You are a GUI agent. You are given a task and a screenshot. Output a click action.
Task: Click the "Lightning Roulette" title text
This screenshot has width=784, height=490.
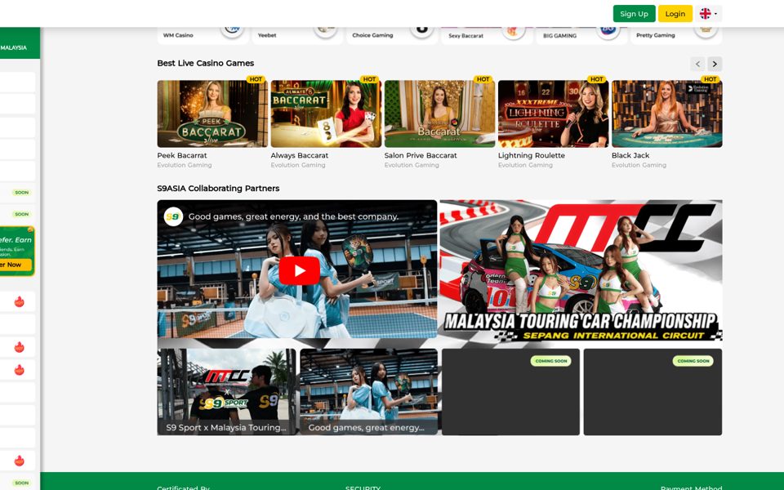532,155
